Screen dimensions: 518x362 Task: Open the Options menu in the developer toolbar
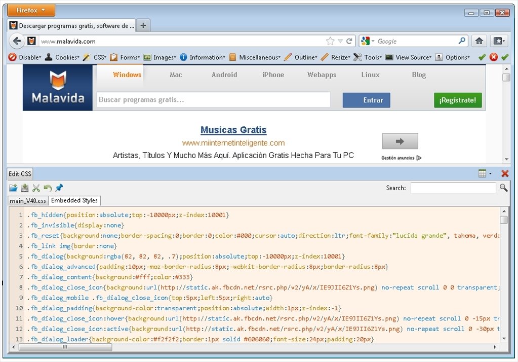(x=453, y=57)
